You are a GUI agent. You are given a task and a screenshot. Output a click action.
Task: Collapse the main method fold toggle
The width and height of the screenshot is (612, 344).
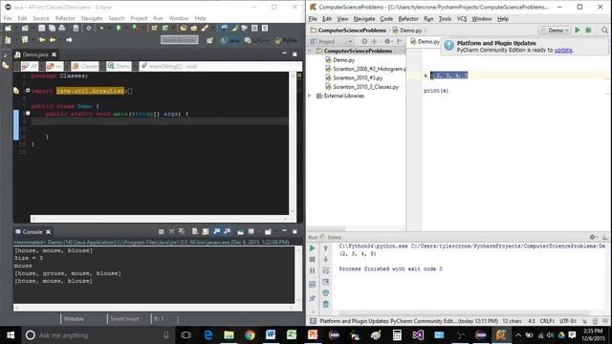[x=28, y=114]
